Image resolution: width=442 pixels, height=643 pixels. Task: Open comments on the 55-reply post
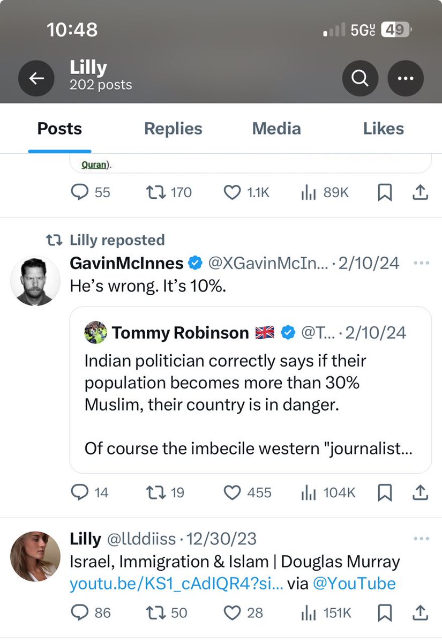click(79, 193)
